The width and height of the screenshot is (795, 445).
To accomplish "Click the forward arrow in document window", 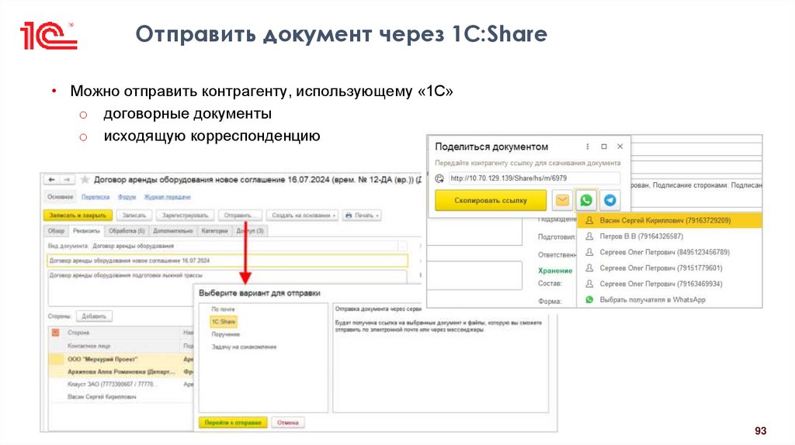I will pyautogui.click(x=67, y=180).
